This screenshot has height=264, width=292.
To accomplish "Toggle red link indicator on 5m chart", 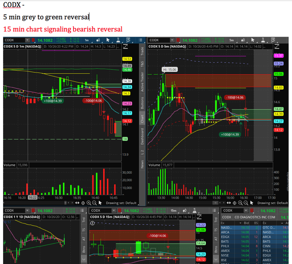I will pos(178,40).
